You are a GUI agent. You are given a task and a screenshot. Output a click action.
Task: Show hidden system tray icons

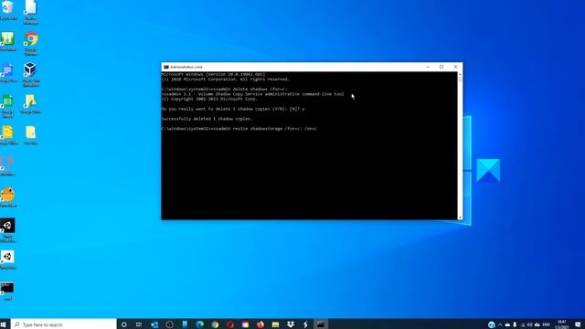(x=500, y=324)
